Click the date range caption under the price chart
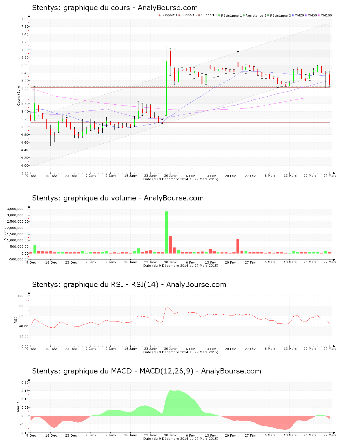Screen dimensions: 346x447 click(x=181, y=179)
